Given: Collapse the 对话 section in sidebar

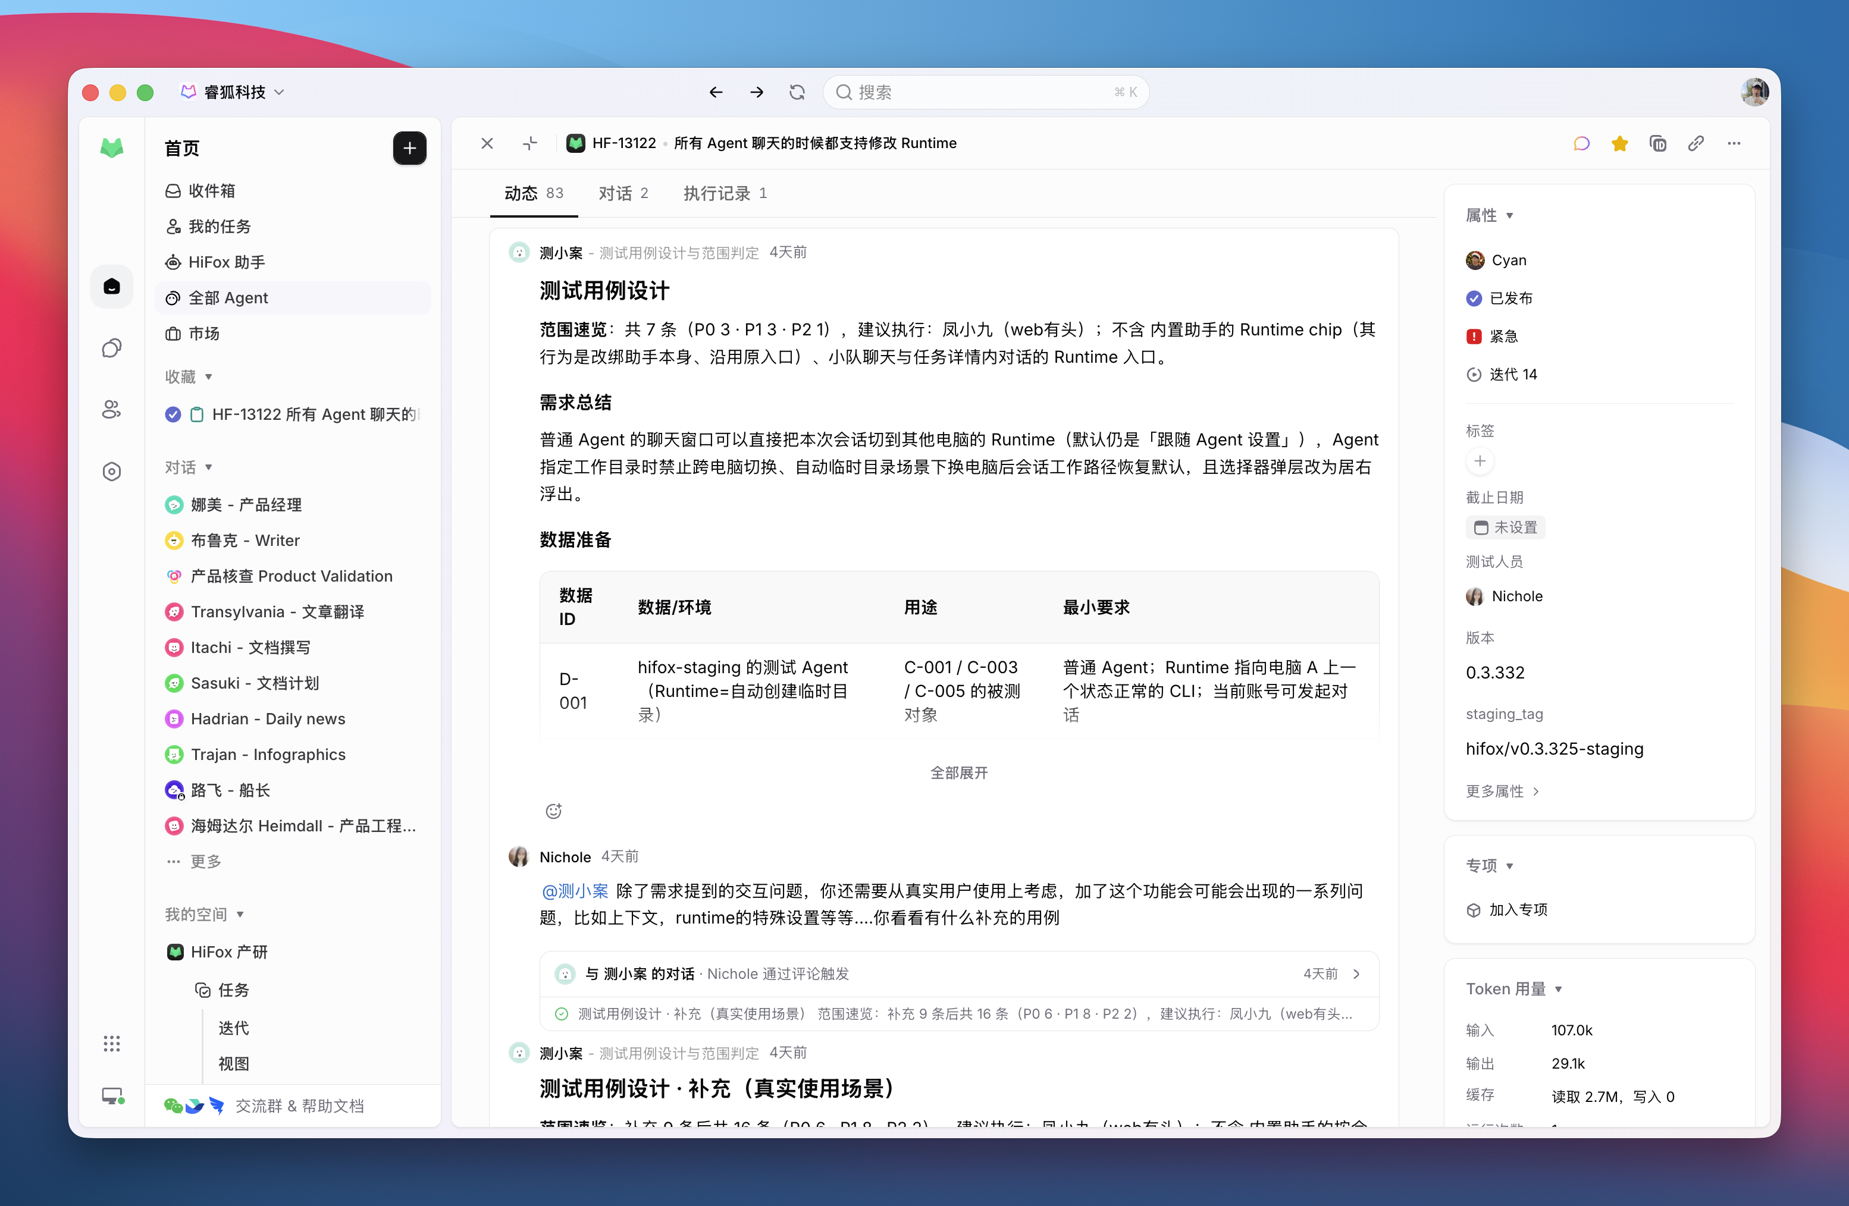Looking at the screenshot, I should 189,467.
